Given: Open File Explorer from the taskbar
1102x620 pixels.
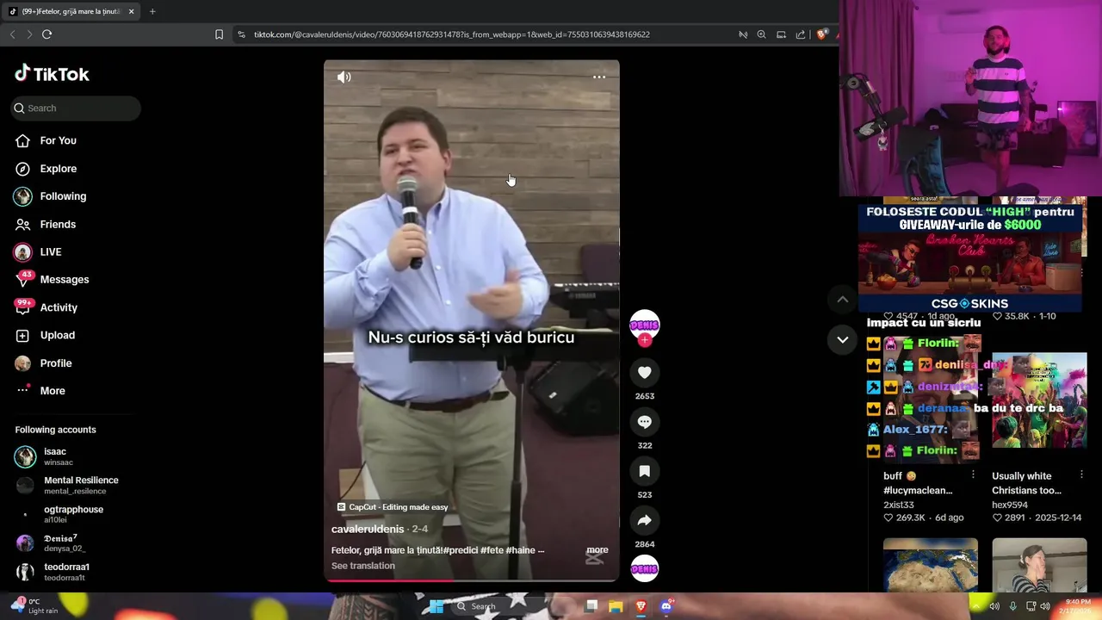Looking at the screenshot, I should (616, 606).
